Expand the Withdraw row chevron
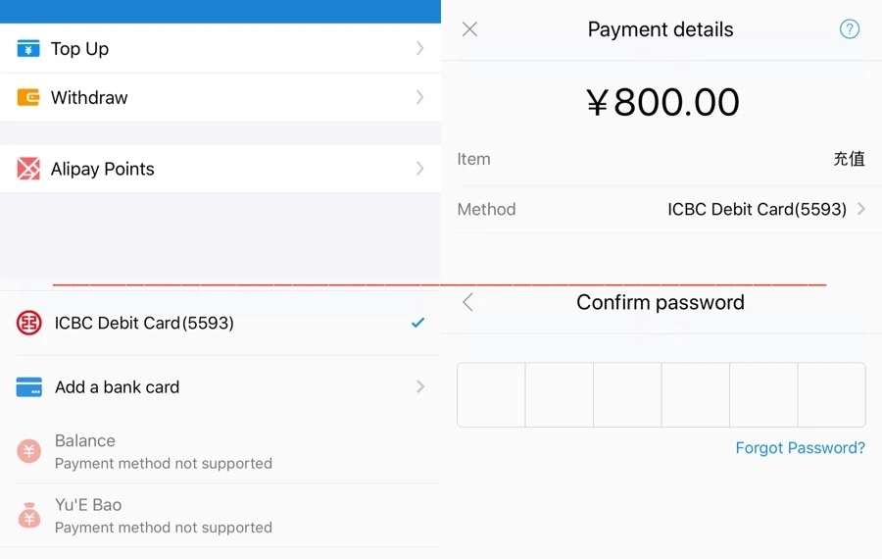This screenshot has width=882, height=559. click(419, 98)
